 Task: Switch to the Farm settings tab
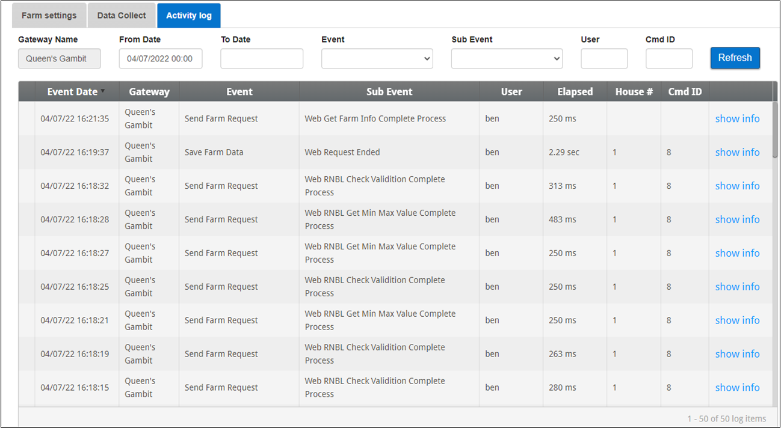[x=49, y=16]
